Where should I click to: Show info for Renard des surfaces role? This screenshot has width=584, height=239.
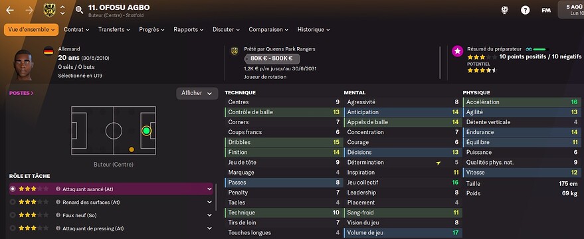(58, 202)
